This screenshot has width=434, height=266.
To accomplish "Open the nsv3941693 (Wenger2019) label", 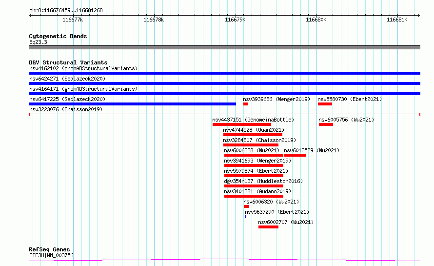I will [257, 161].
